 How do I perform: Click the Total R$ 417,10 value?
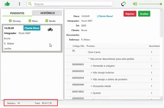(x=43, y=103)
